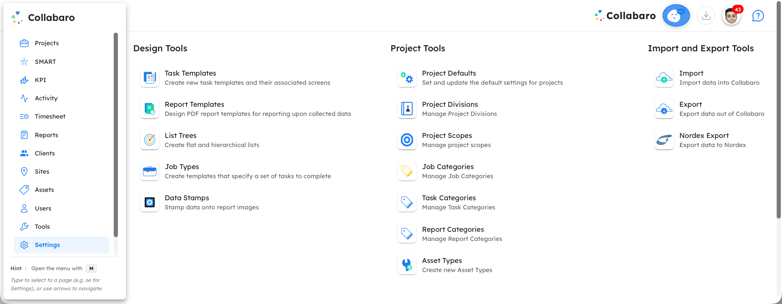Click the Data Stamps icon
The width and height of the screenshot is (782, 304).
tap(149, 203)
